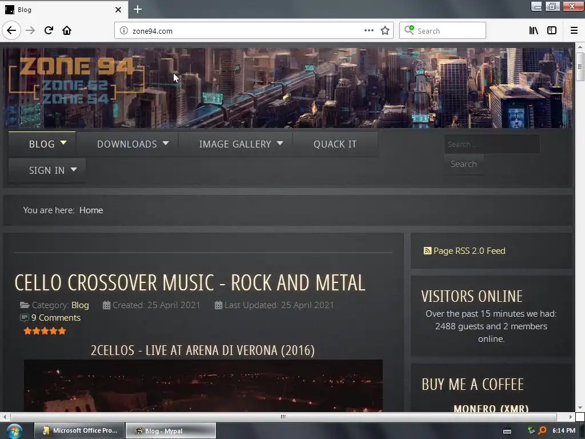585x439 pixels.
Task: Rate article with the first star
Action: coord(27,331)
